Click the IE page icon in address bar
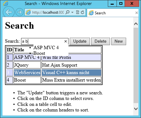 tap(28, 12)
